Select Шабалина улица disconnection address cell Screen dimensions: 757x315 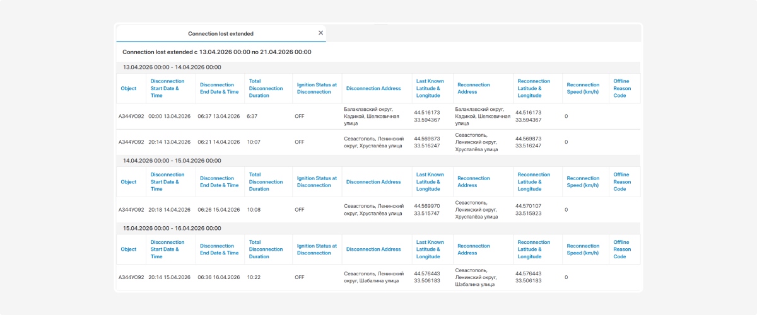(373, 277)
